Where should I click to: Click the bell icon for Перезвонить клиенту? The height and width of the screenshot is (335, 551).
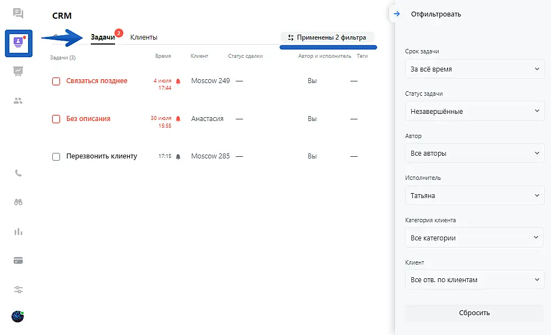point(178,156)
